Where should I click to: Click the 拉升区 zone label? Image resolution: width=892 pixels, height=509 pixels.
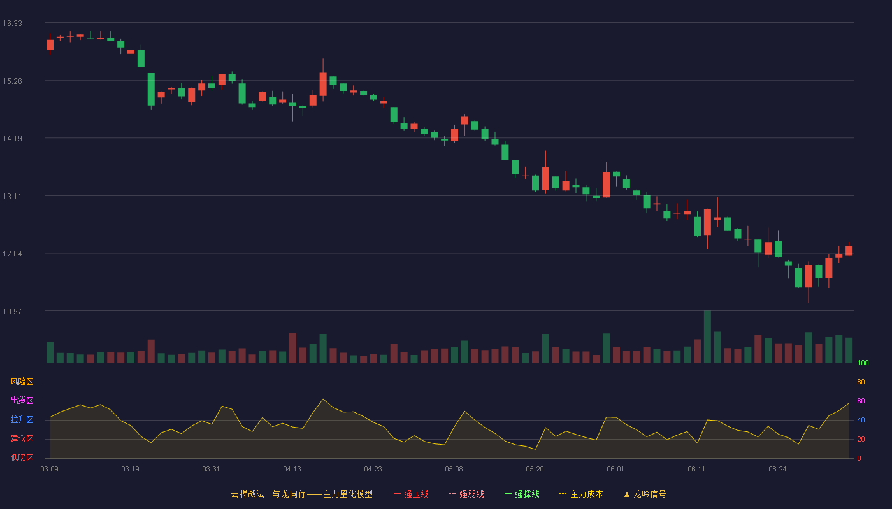pos(22,420)
